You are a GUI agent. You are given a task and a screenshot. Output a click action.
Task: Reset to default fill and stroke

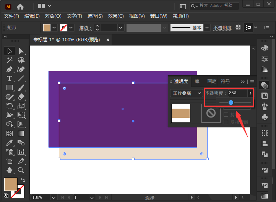6,195
